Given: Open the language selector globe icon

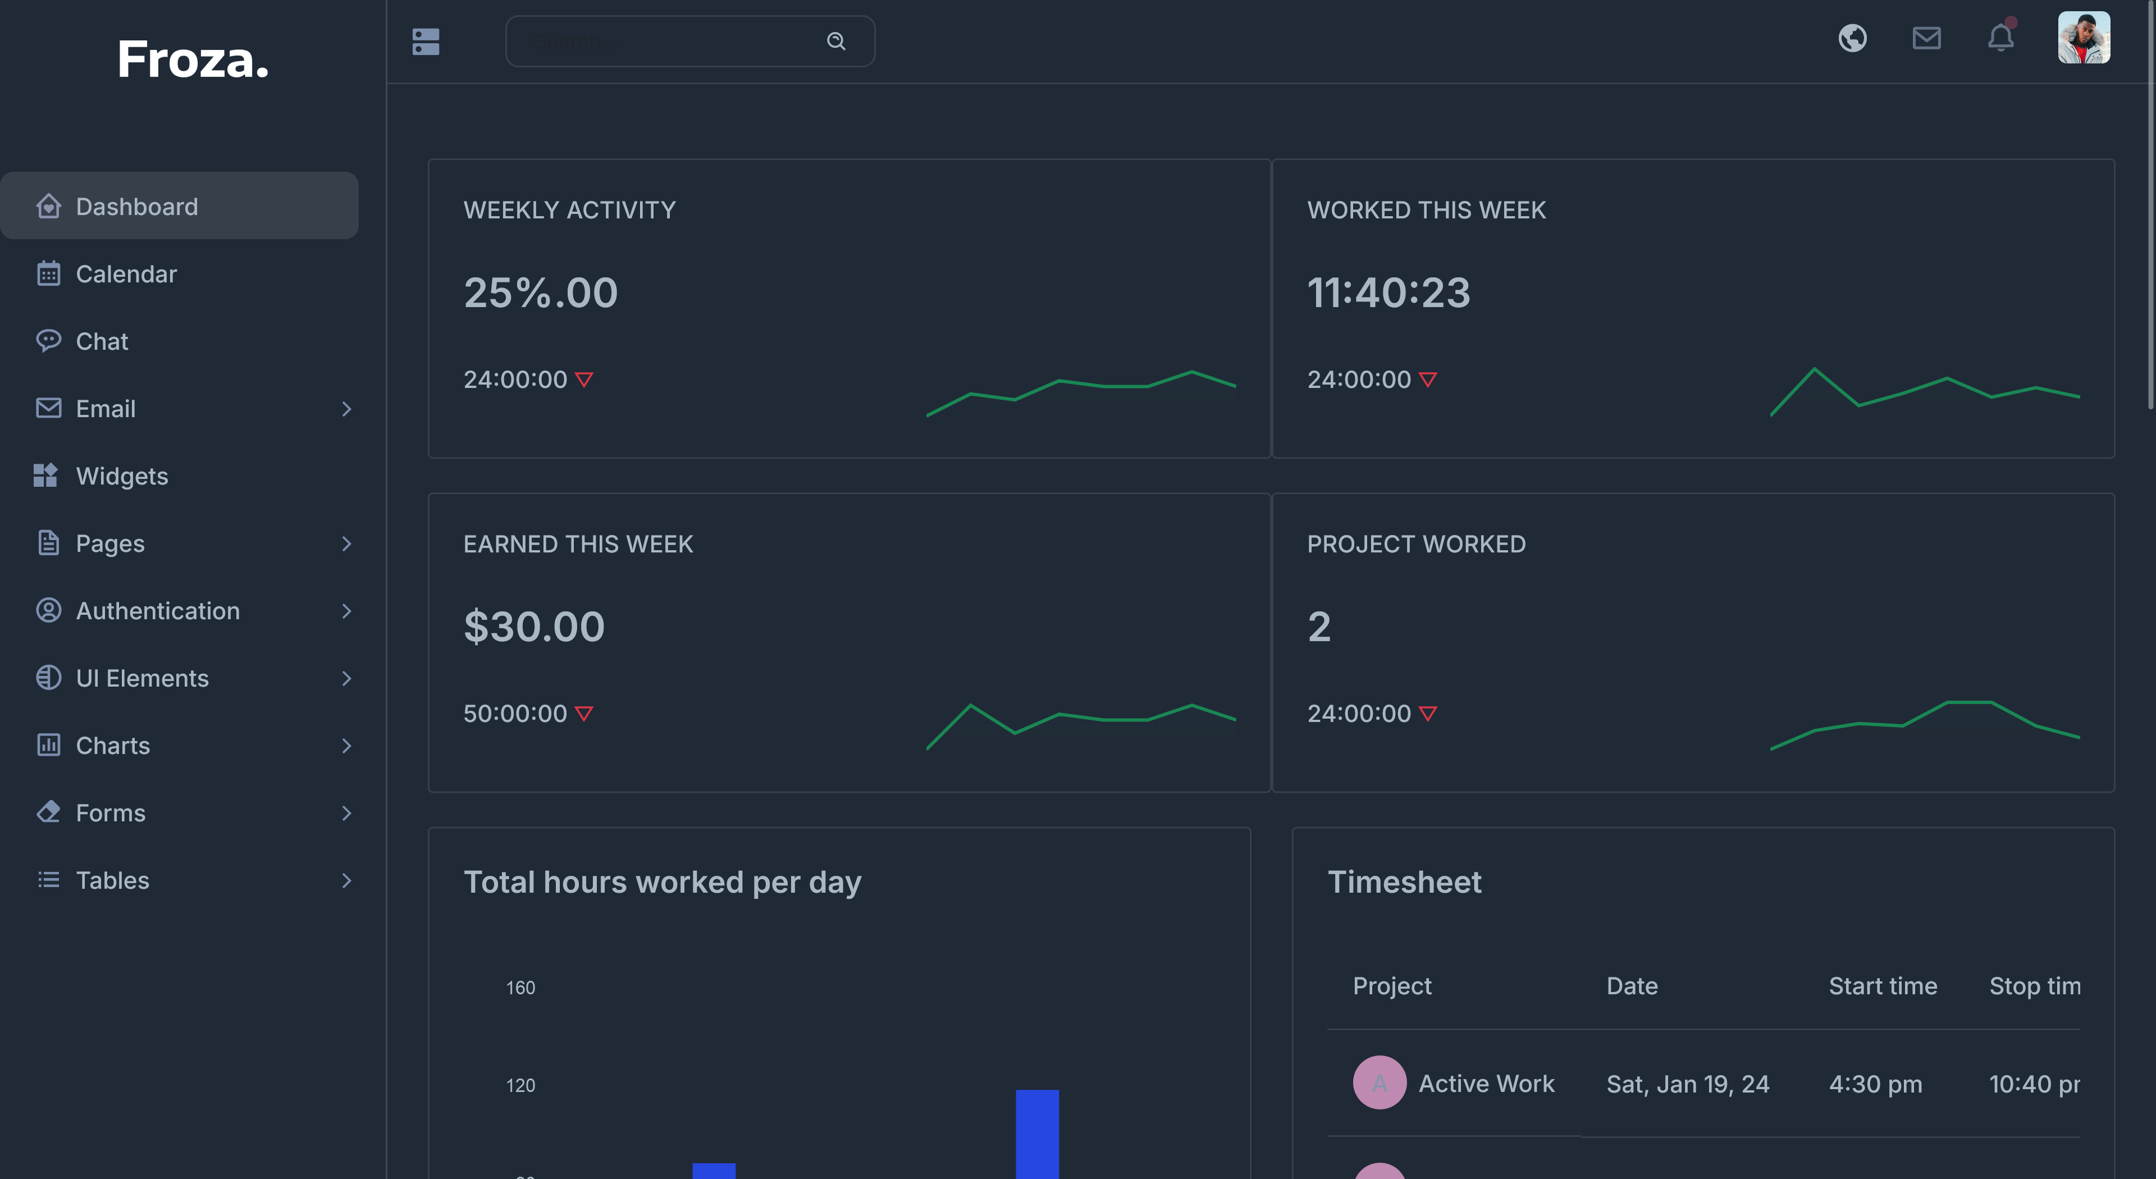Looking at the screenshot, I should click(x=1852, y=38).
